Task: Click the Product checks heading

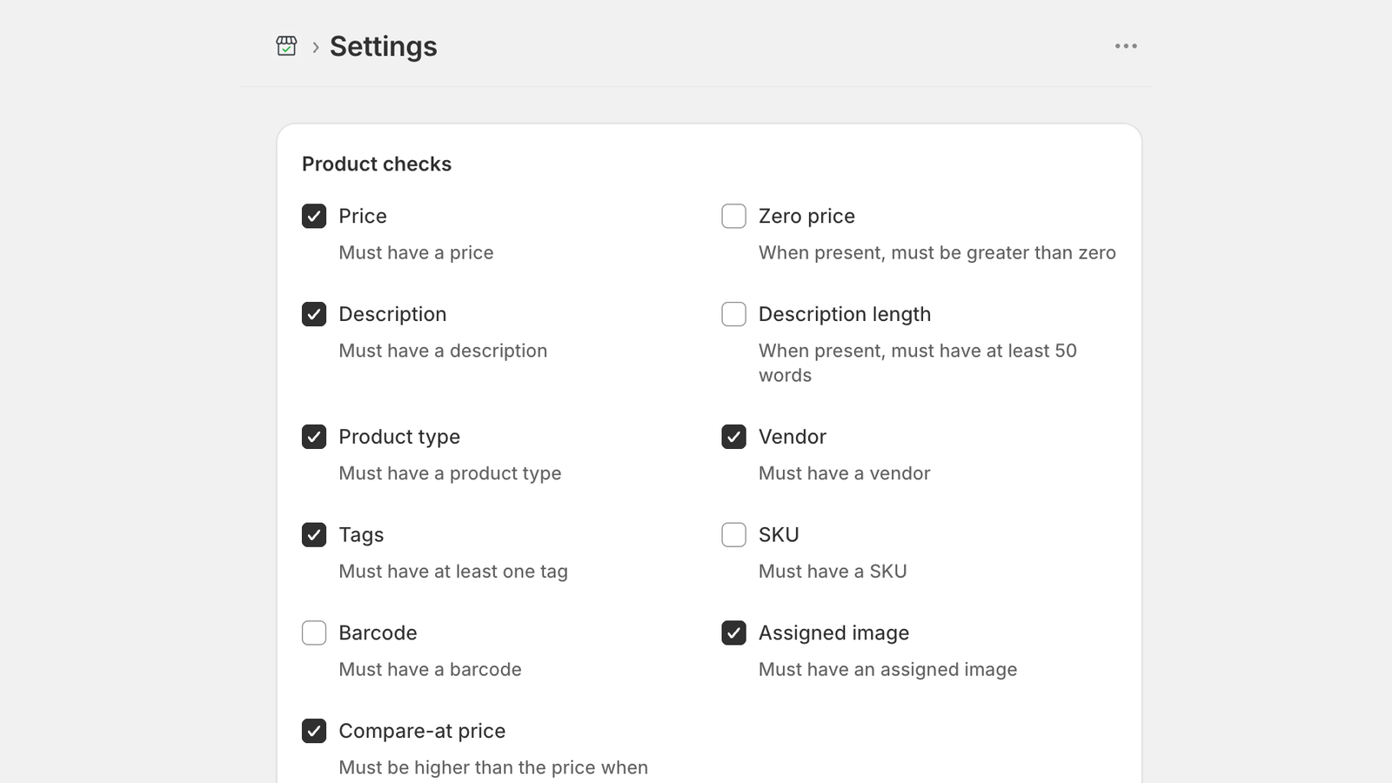Action: 377,164
